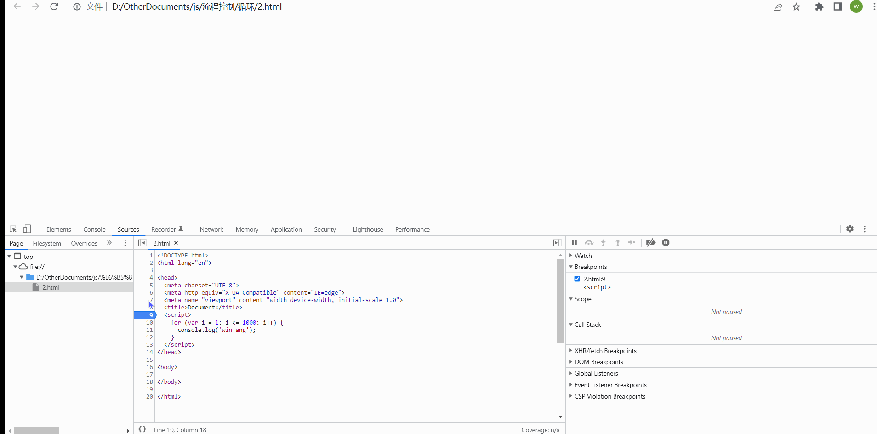Click the browser forward arrow

(35, 7)
